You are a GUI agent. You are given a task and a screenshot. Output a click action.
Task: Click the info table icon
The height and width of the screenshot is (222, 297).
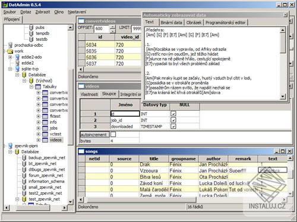point(45,123)
